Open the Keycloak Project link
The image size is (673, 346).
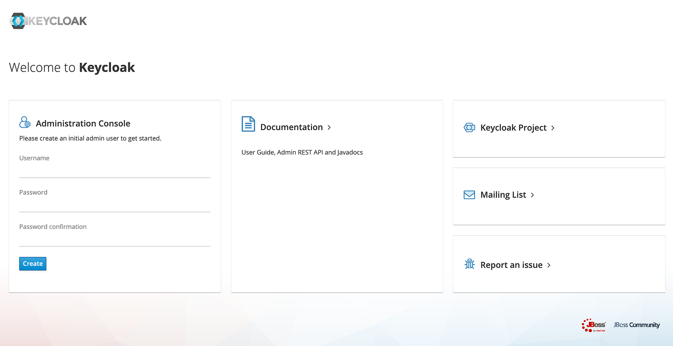coord(513,128)
